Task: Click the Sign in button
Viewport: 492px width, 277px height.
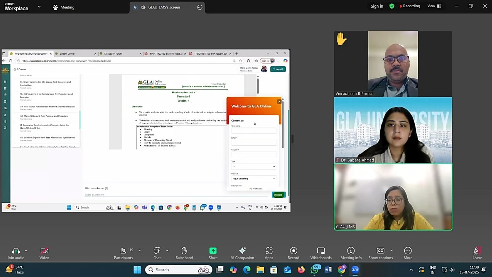Action: pos(377,6)
